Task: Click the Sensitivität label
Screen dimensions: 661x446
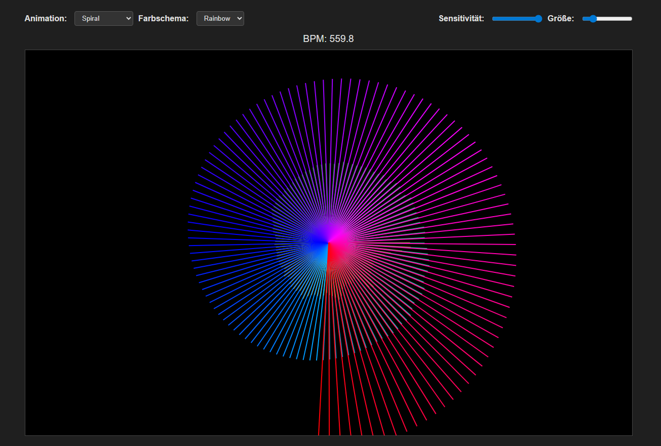Action: [x=460, y=18]
